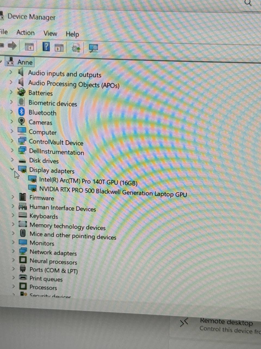
Task: Click the Action Pane toggle toolbar icon
Action: pyautogui.click(x=59, y=48)
